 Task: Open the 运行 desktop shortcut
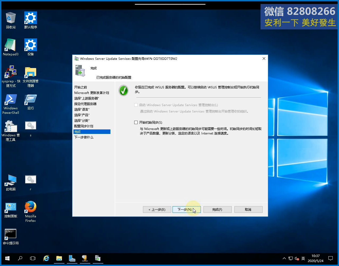(31, 102)
